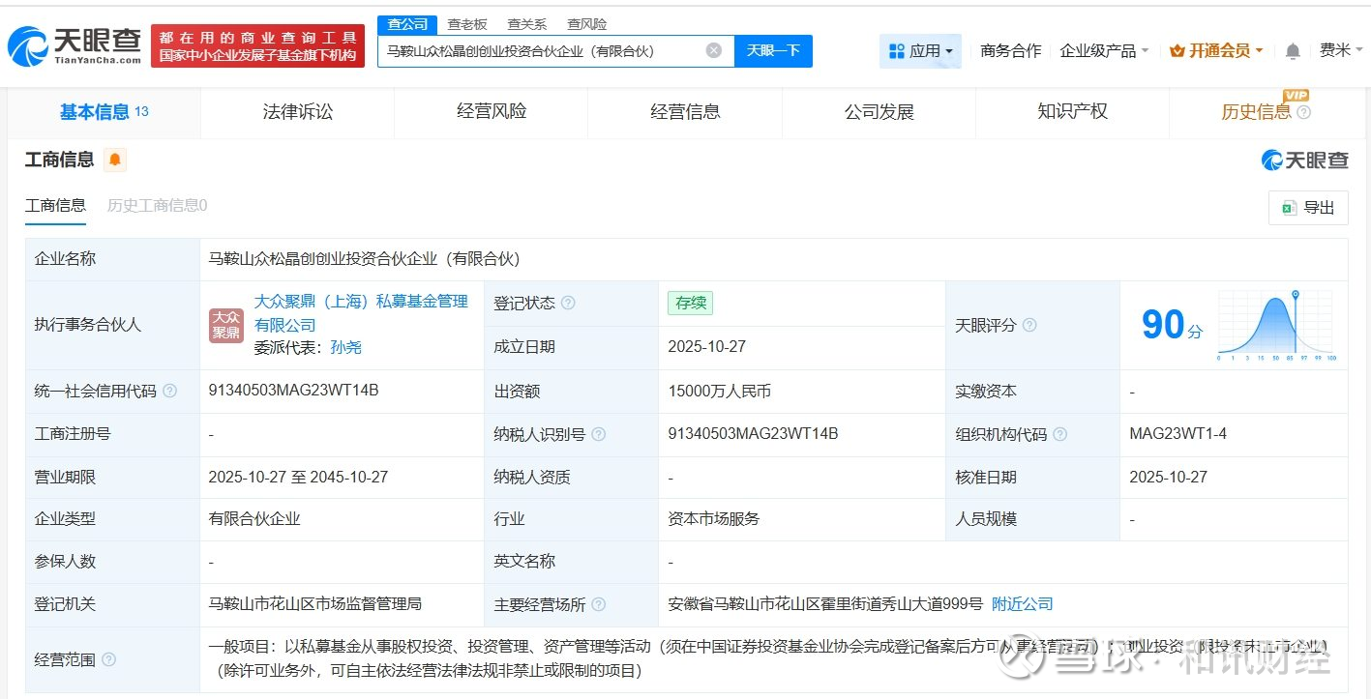Open the notification bell icon
This screenshot has height=699, width=1371.
click(x=1293, y=51)
